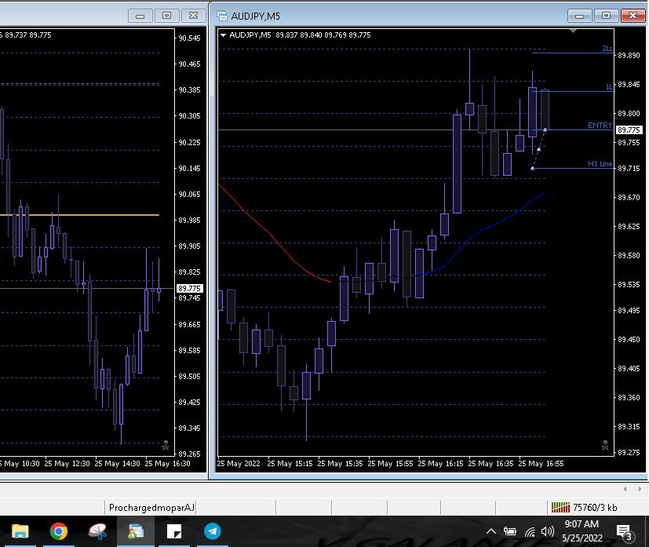Minimize the AUDJPY,M5 chart window
Image resolution: width=649 pixels, height=547 pixels.
pyautogui.click(x=579, y=16)
